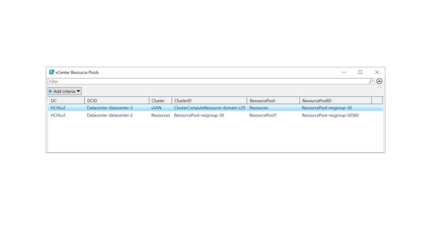The width and height of the screenshot is (433, 225).
Task: Sort by the ResourcePoolID column header
Action: coord(336,101)
